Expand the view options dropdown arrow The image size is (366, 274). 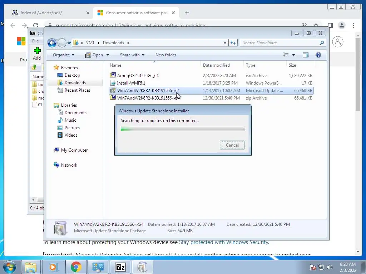coord(294,55)
